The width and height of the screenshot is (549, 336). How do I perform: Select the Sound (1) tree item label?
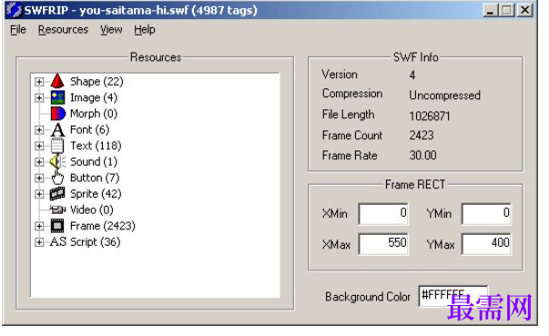click(94, 162)
